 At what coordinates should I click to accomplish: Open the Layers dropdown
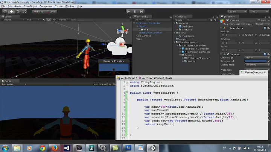[237, 12]
